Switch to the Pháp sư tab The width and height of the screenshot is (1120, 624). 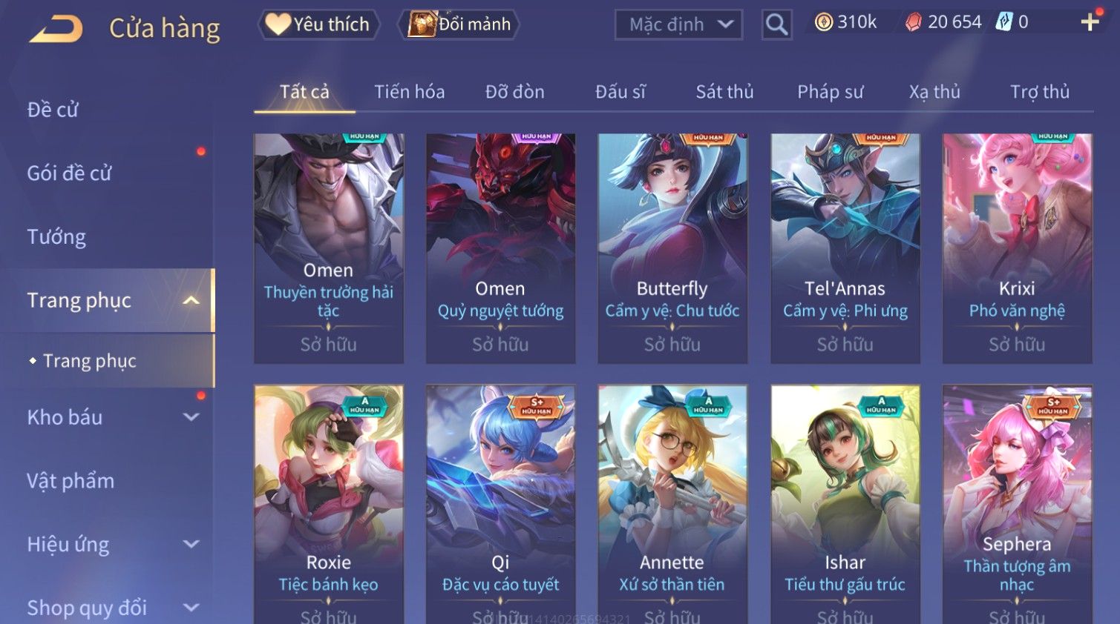click(x=830, y=92)
